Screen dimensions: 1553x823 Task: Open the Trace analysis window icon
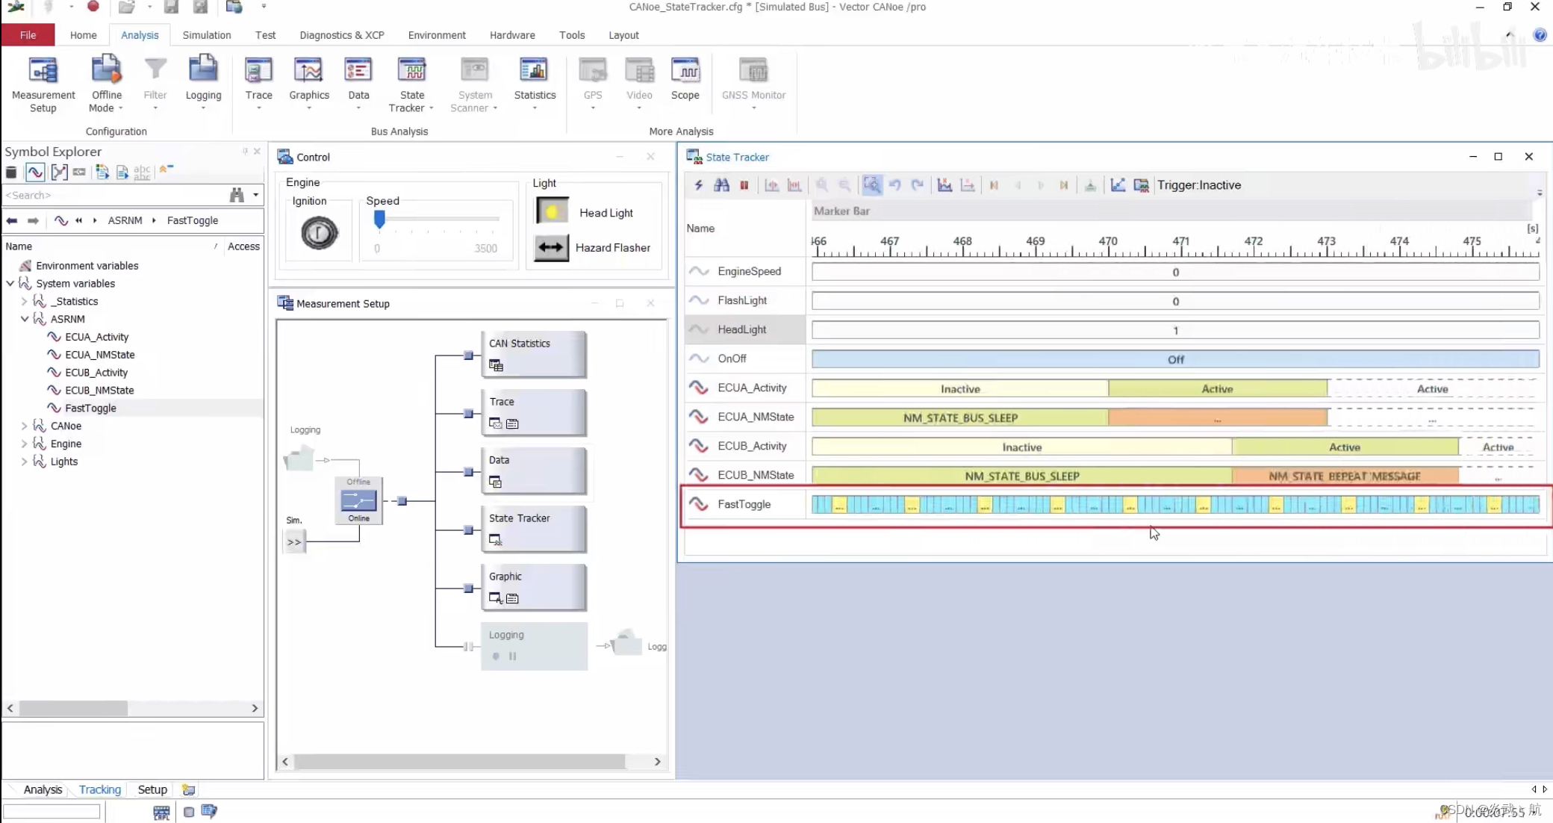[258, 71]
